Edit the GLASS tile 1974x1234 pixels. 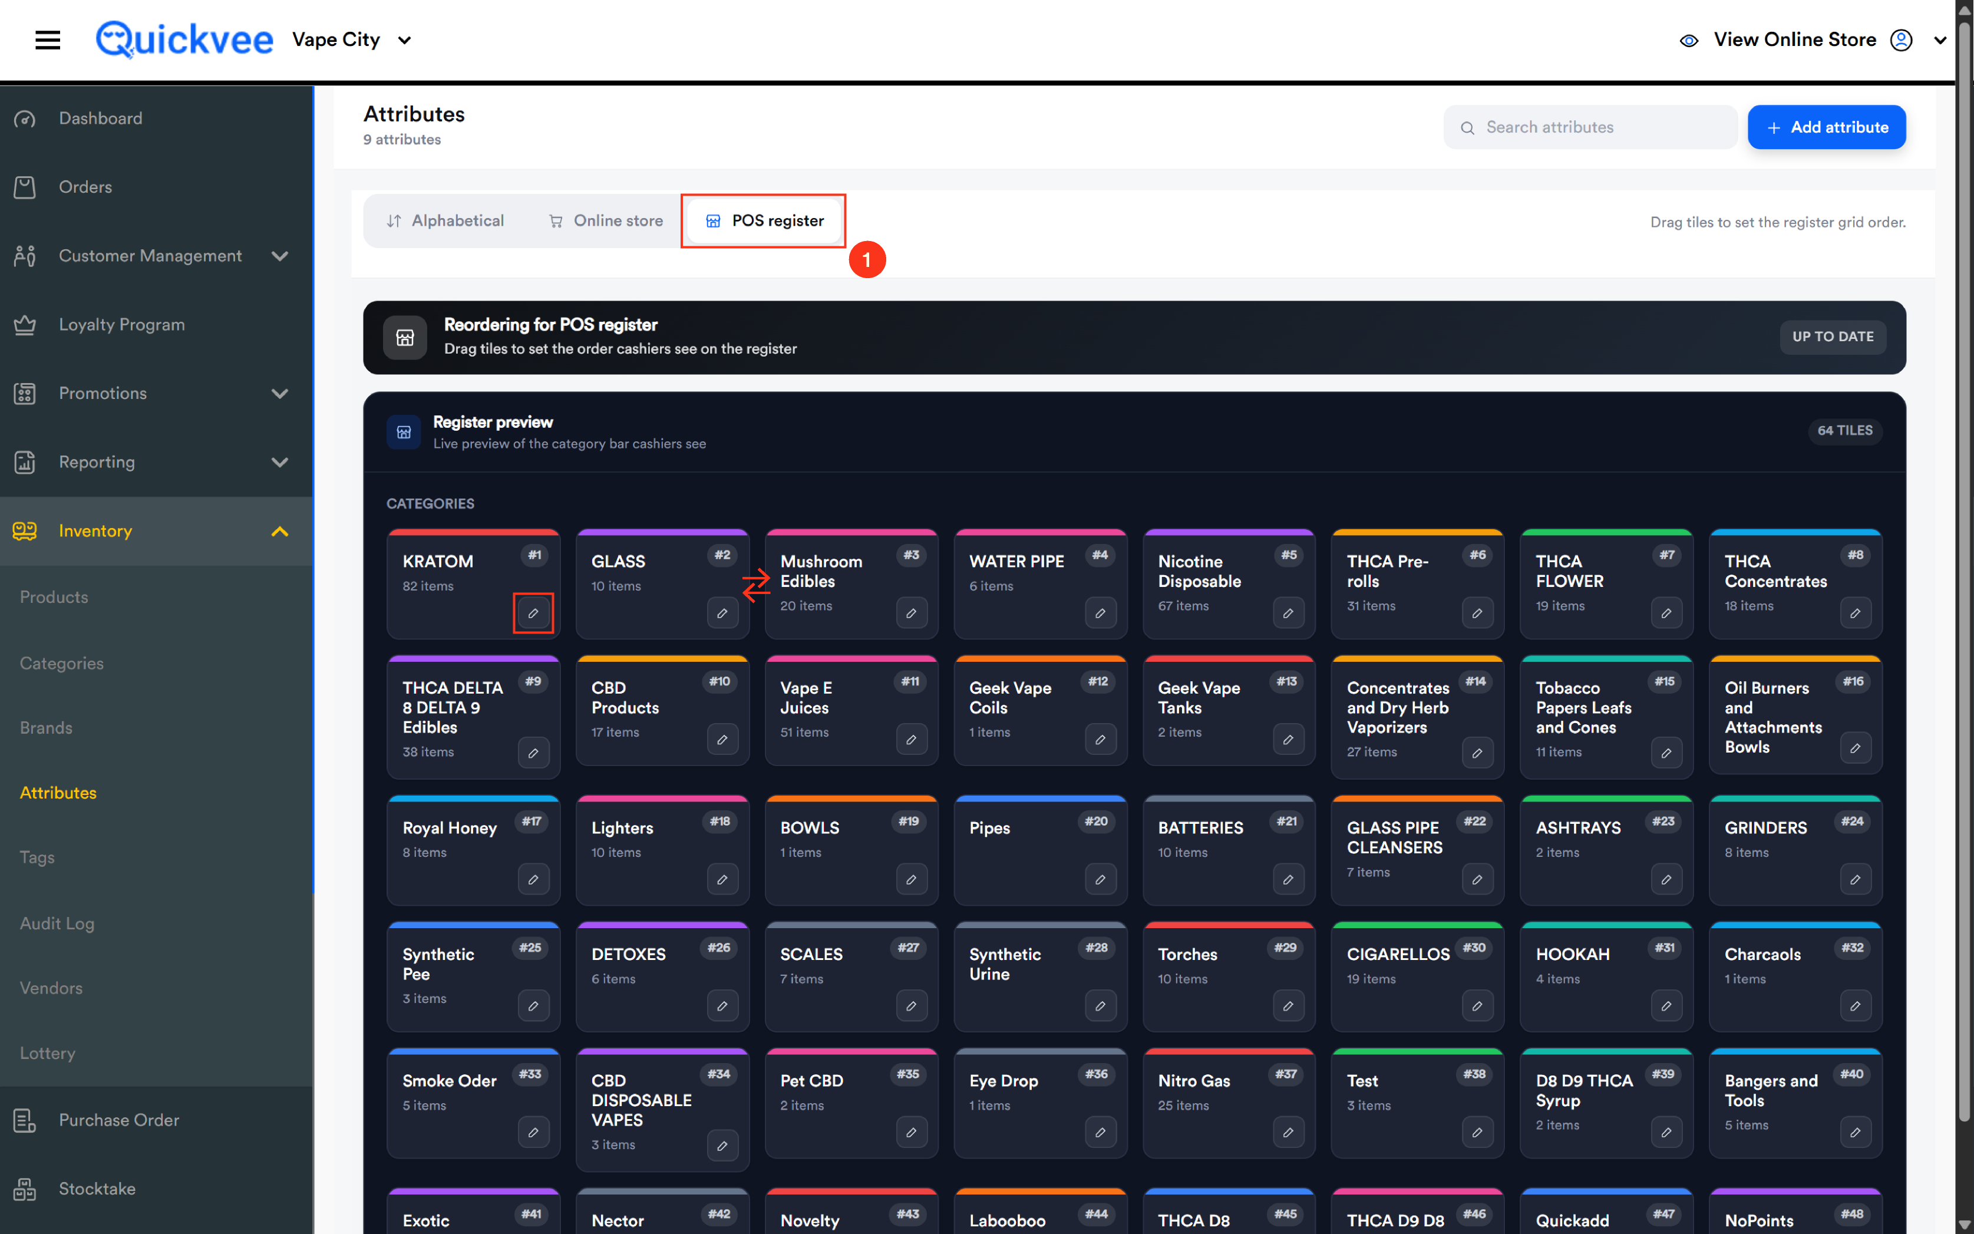tap(722, 613)
